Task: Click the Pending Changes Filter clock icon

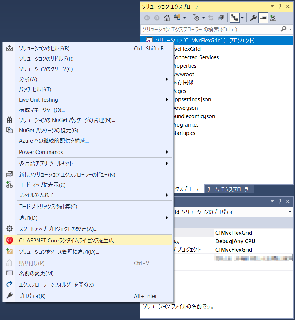Action: pos(196,18)
